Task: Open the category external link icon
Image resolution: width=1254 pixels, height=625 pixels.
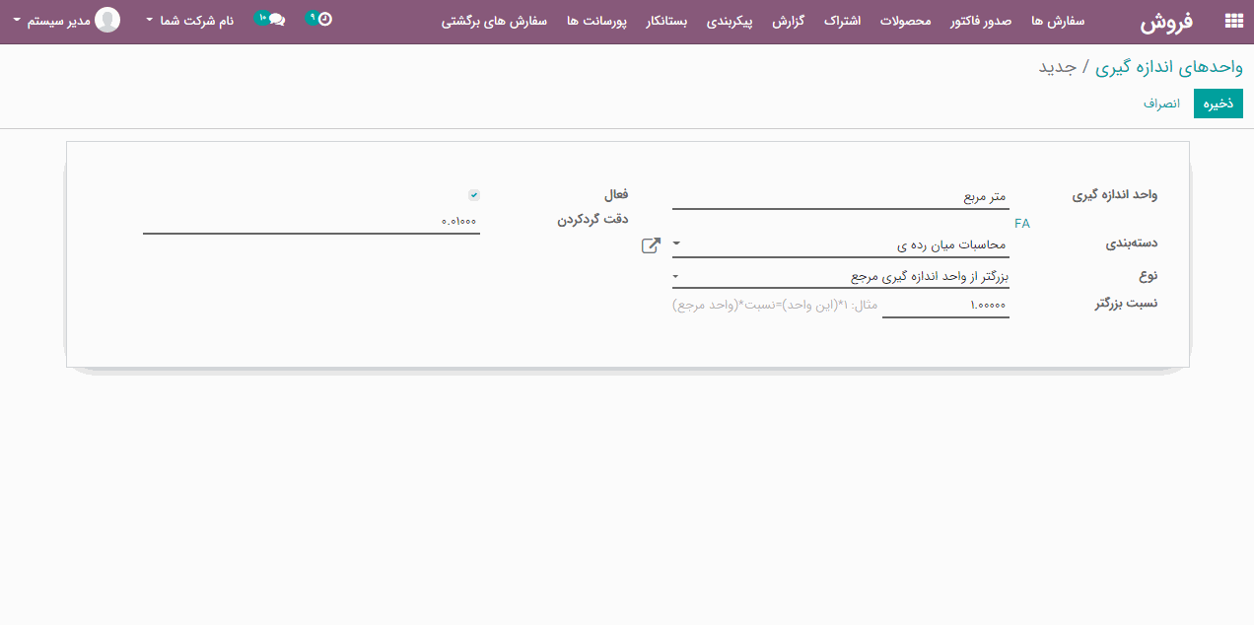Action: [x=651, y=245]
